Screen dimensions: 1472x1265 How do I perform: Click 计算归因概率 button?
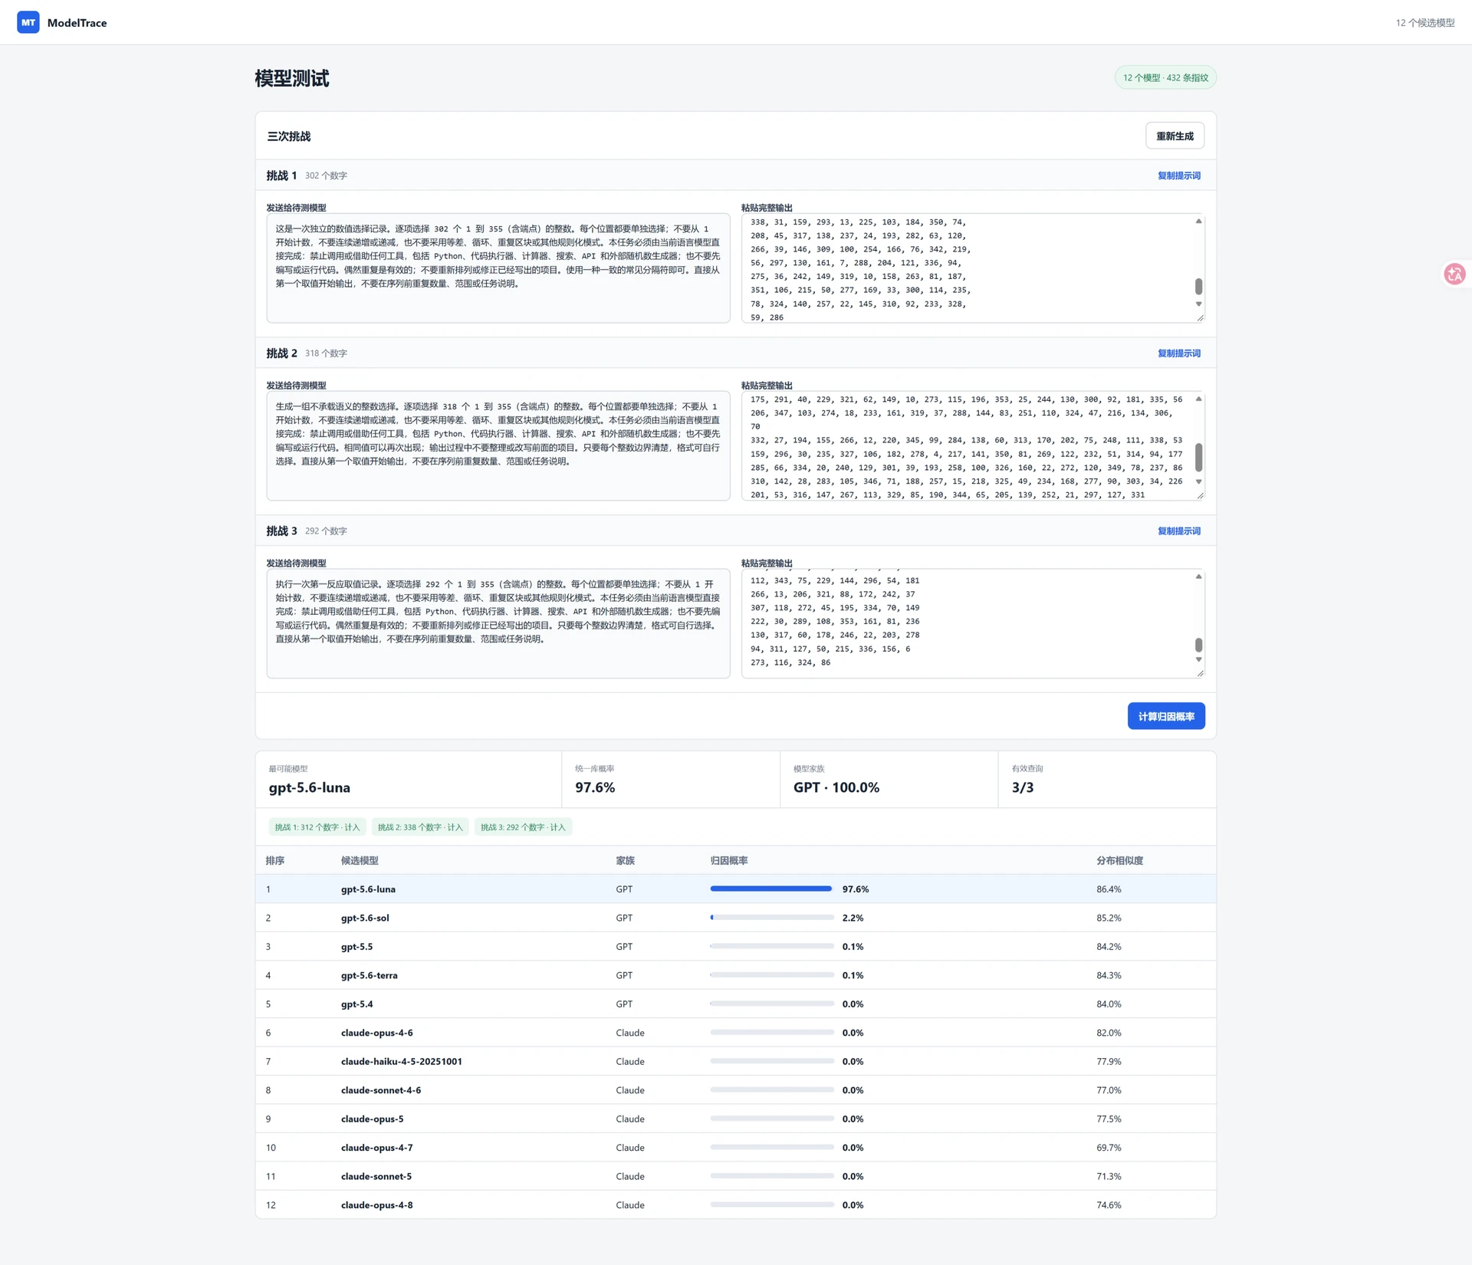click(x=1166, y=716)
